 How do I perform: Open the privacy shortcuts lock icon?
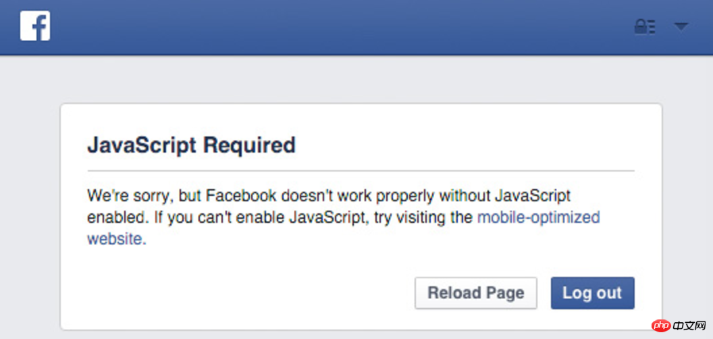pos(645,27)
